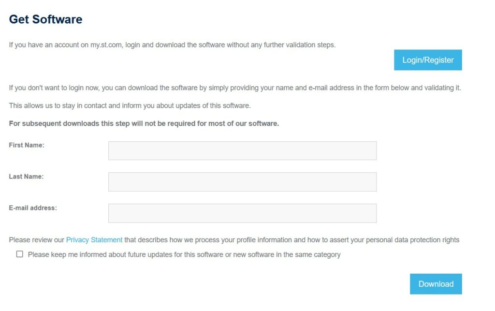The width and height of the screenshot is (495, 311).
Task: Click the "Please review our" text before the link
Action: point(36,240)
